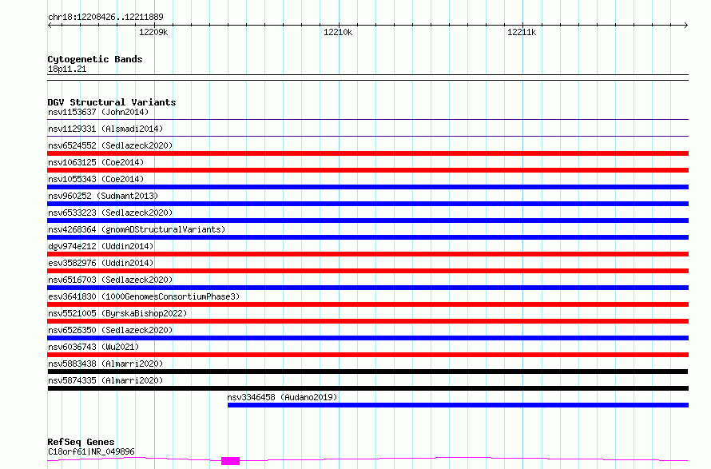
Task: Click the left arrow of the ruler
Action: [50, 26]
